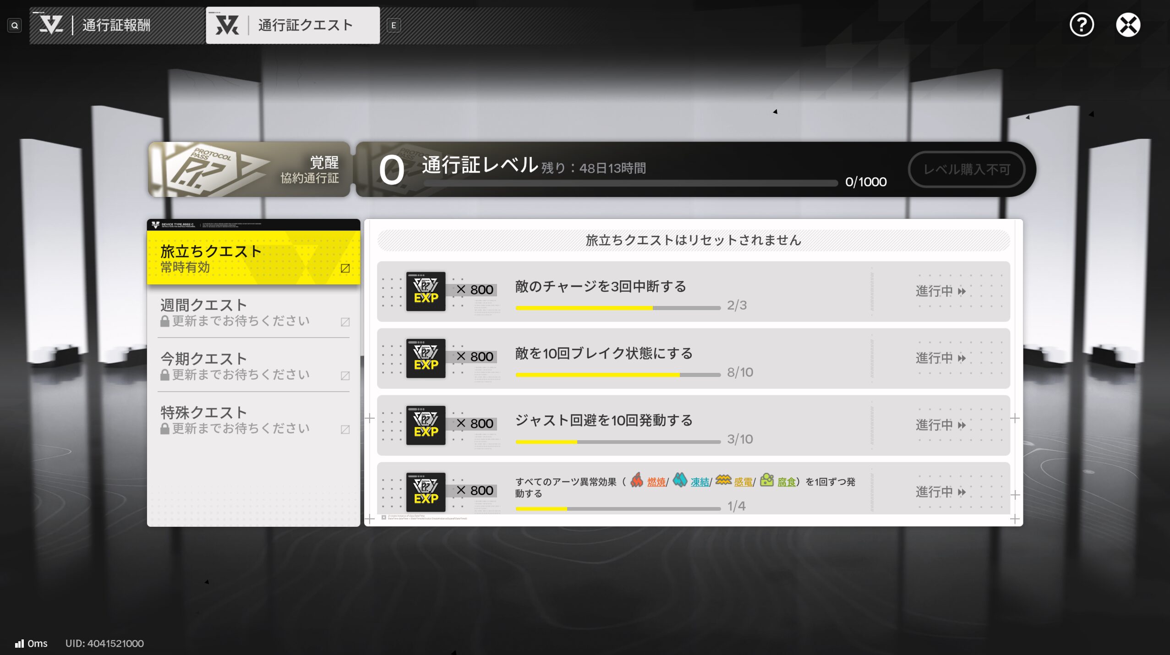Open the help question mark icon
The height and width of the screenshot is (655, 1170).
pyautogui.click(x=1081, y=25)
